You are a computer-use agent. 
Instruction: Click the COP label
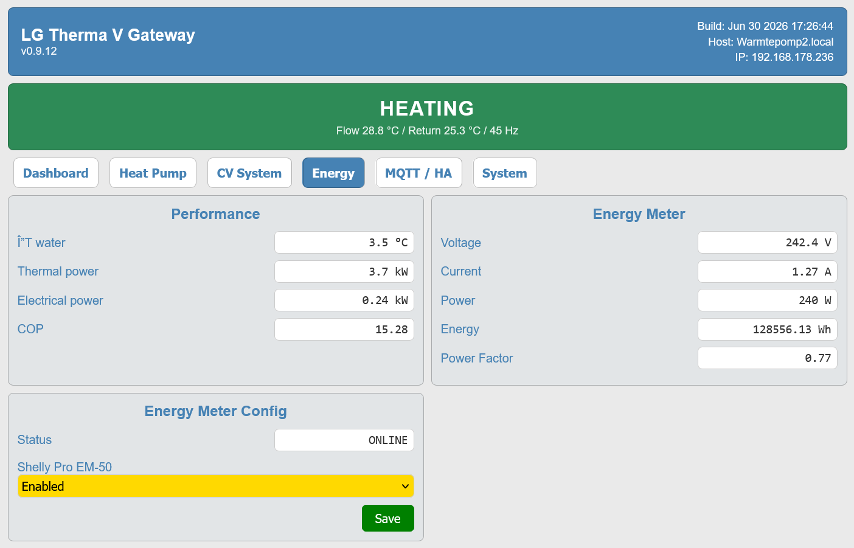(x=30, y=329)
